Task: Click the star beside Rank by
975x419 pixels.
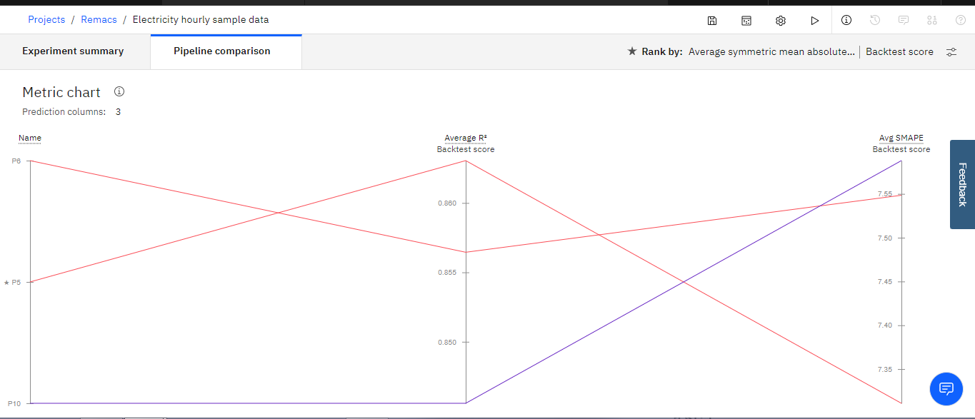Action: 631,51
